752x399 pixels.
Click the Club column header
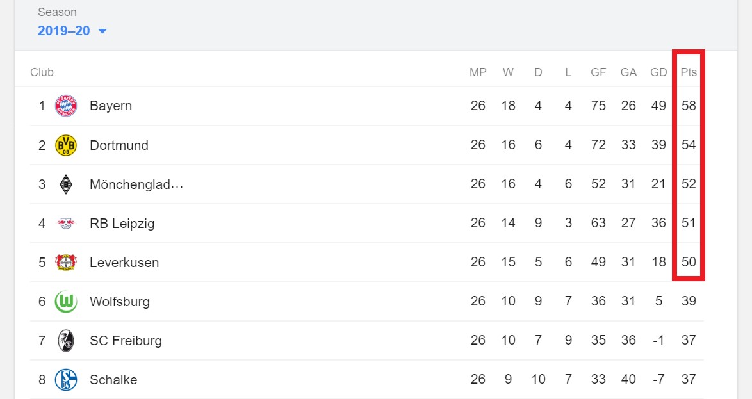(x=42, y=72)
